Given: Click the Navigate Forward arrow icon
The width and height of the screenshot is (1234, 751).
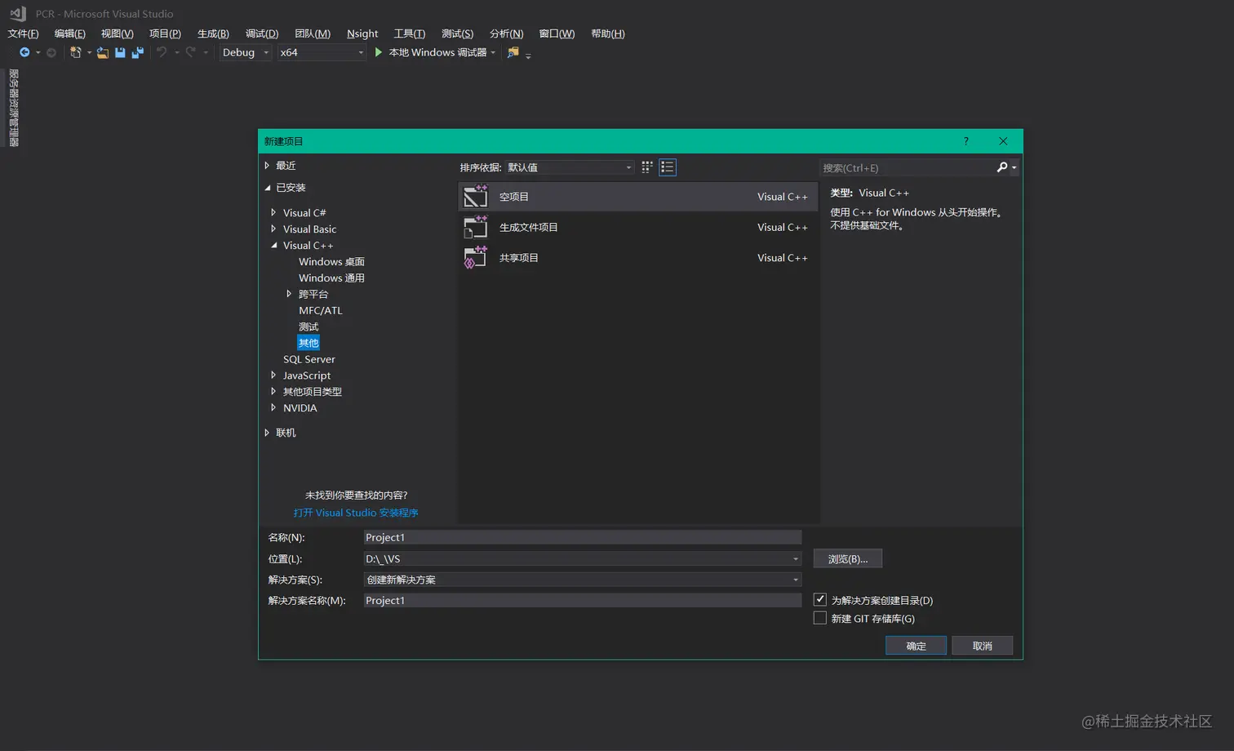Looking at the screenshot, I should pyautogui.click(x=51, y=52).
